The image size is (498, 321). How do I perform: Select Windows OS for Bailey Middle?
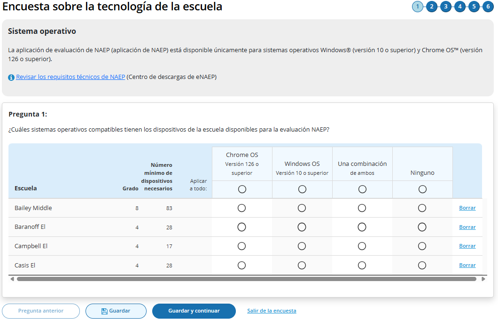pyautogui.click(x=302, y=208)
